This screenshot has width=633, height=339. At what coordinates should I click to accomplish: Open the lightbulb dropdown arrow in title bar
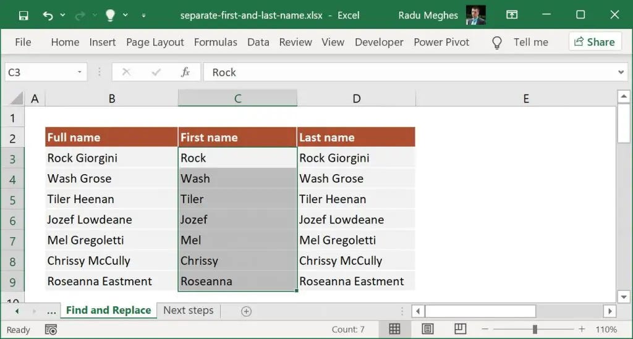click(x=125, y=15)
